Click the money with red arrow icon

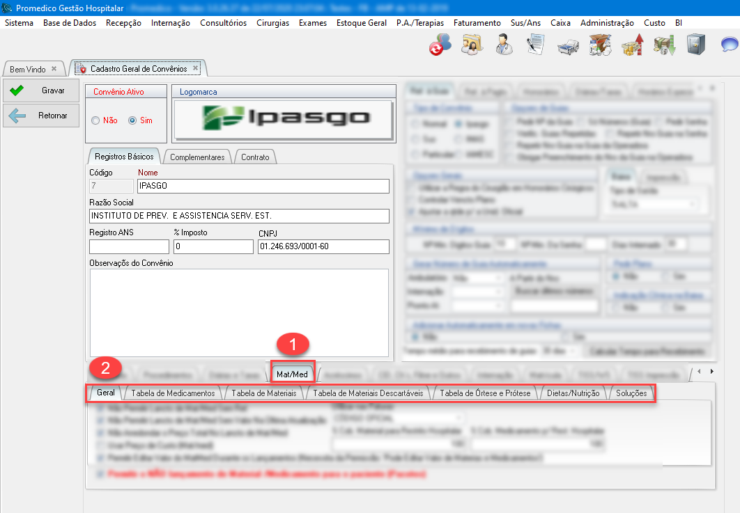631,45
